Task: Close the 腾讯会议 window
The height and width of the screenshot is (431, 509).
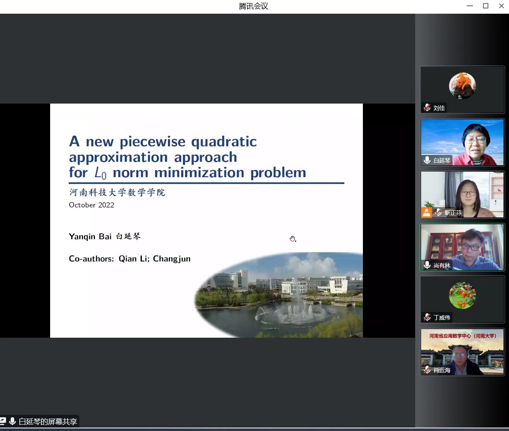Action: (501, 6)
